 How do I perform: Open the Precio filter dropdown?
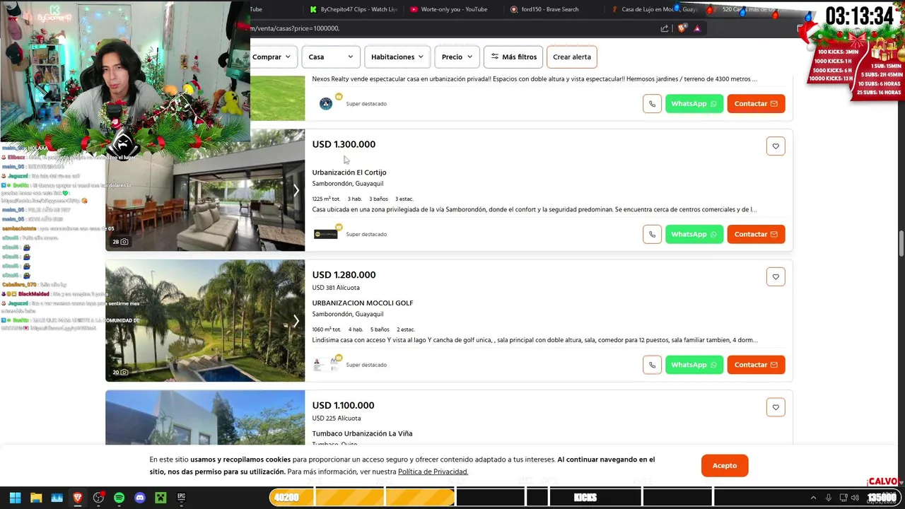point(457,57)
